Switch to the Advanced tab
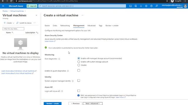 pos(91,26)
